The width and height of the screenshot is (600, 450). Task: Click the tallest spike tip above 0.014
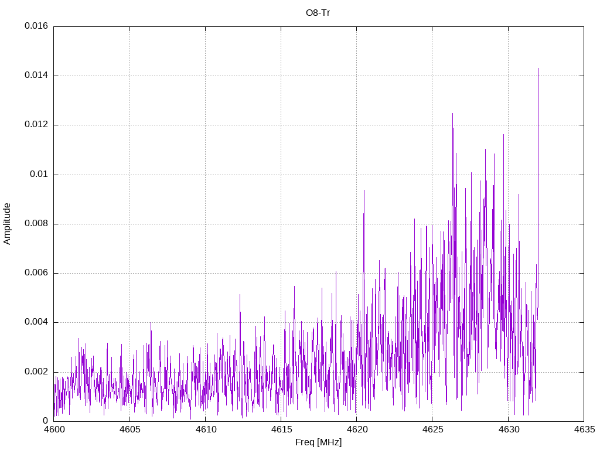point(538,69)
